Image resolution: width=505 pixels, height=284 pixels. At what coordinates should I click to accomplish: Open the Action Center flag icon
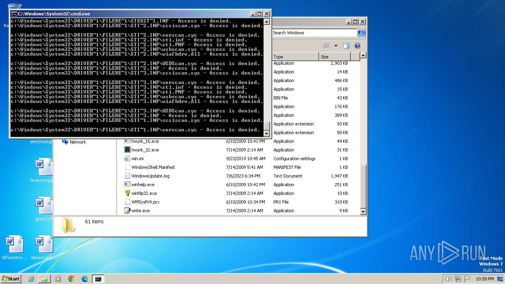click(468, 279)
